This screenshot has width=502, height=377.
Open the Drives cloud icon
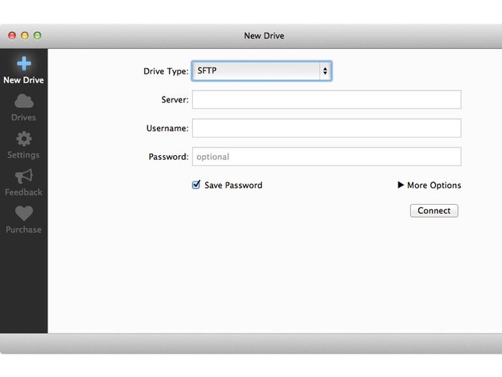click(23, 101)
